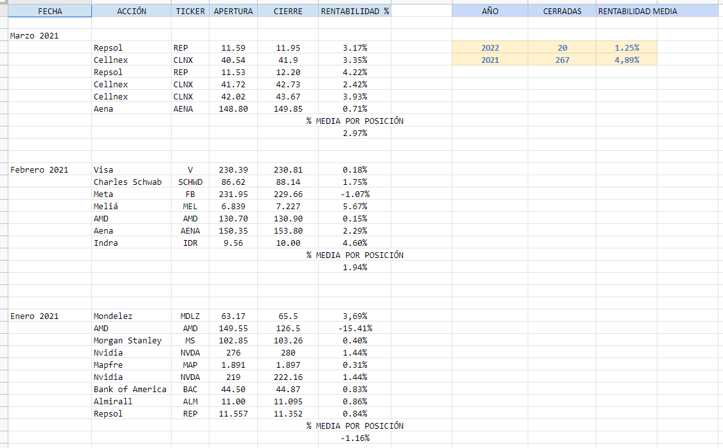Select the CERRADAS header cell
The height and width of the screenshot is (448, 723).
(562, 11)
